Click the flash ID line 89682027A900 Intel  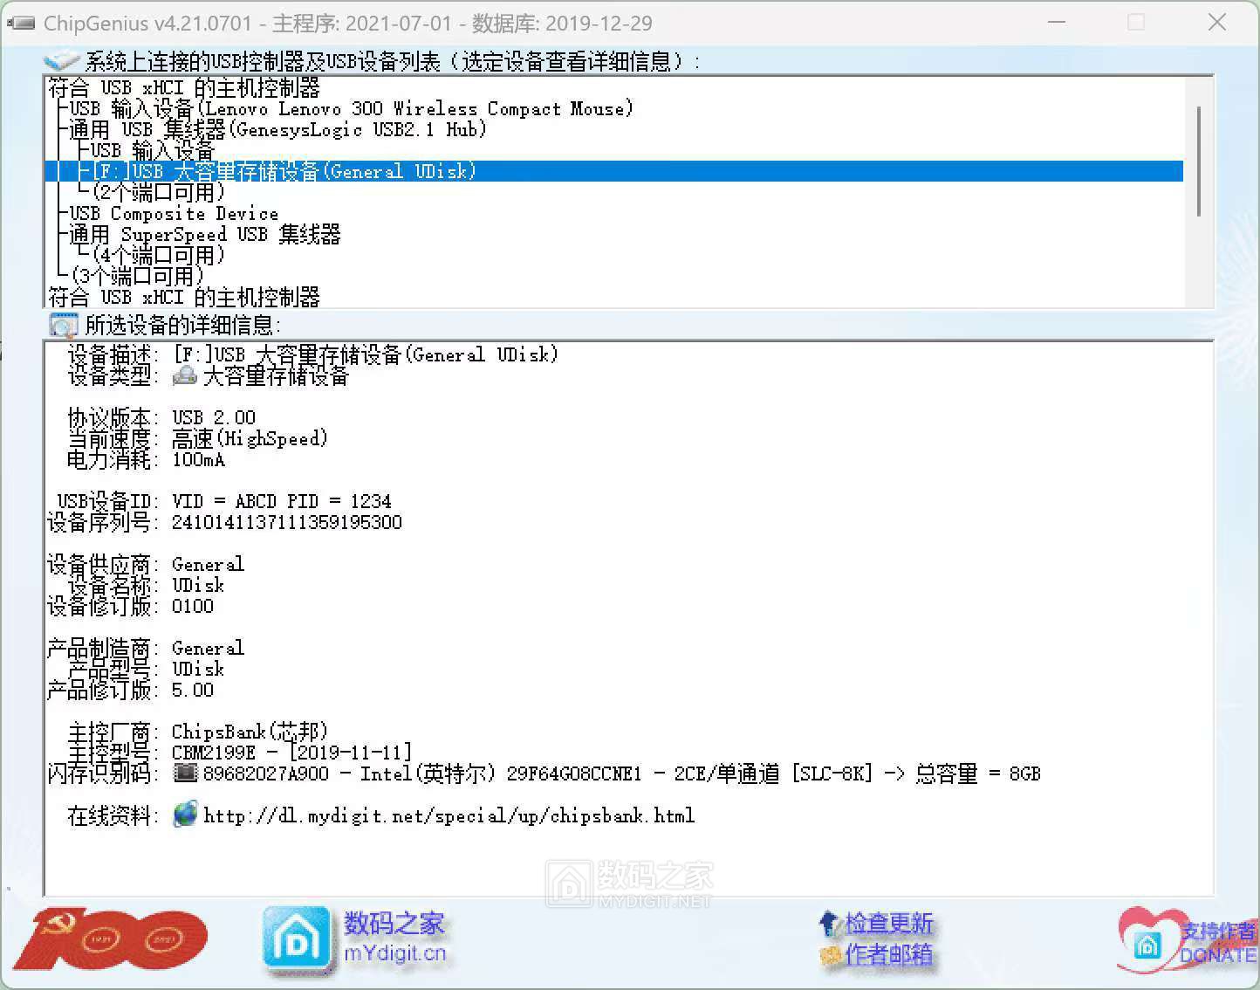point(621,773)
